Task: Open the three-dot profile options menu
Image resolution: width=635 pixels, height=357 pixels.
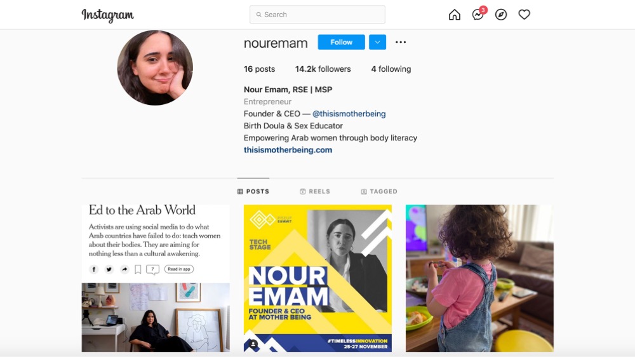Action: click(401, 42)
